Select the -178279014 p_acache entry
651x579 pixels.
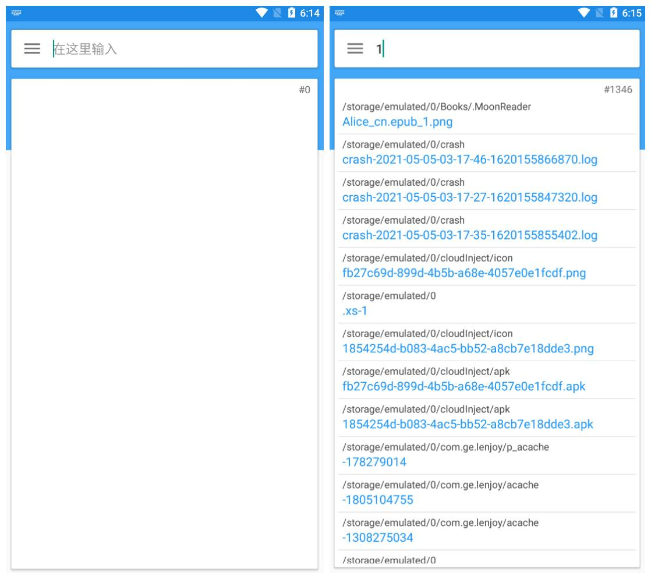[x=374, y=463]
